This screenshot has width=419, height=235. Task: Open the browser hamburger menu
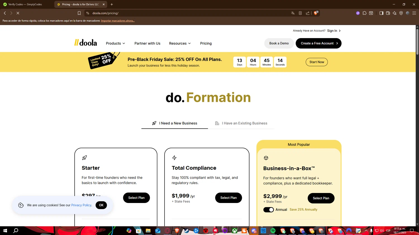414,13
